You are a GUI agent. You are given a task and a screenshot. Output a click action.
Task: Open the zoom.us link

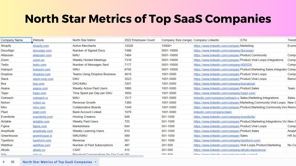click(39, 60)
